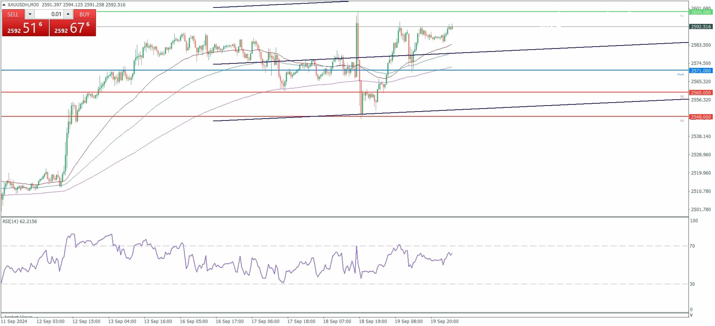
Task: Click the sell price 2592 51 tile
Action: pos(25,28)
